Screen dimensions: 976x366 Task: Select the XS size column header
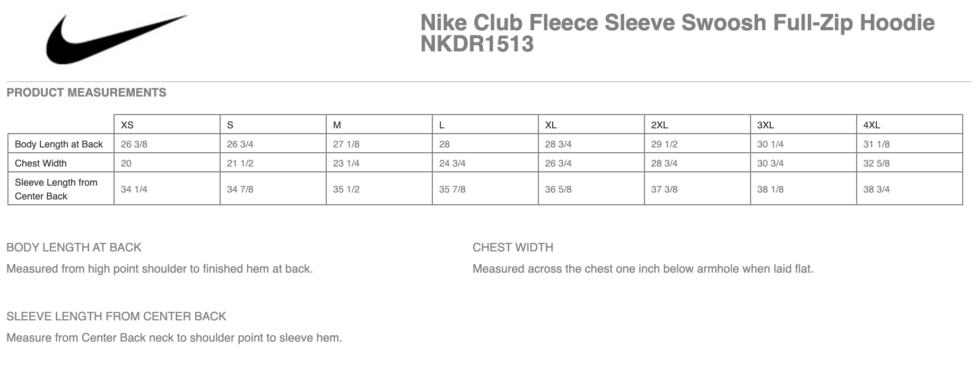(167, 125)
